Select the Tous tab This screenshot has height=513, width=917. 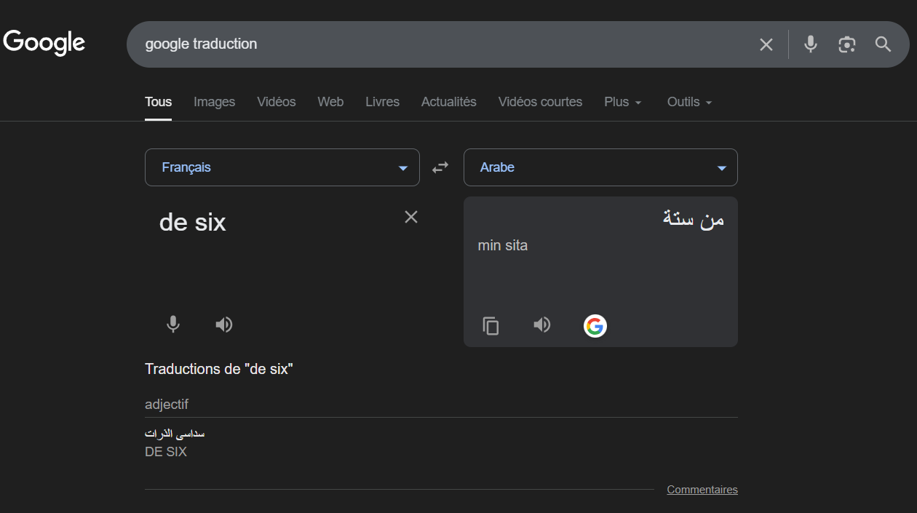[x=158, y=102]
